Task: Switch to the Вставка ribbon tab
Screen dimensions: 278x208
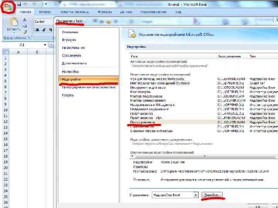Action: pos(45,12)
